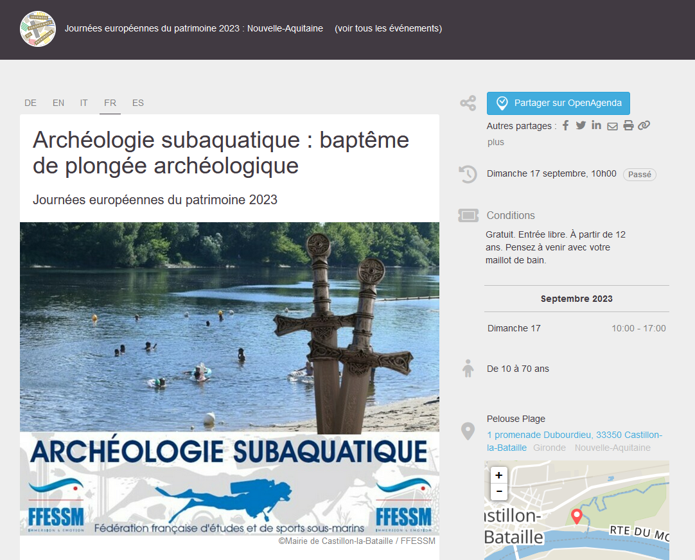695x560 pixels.
Task: Zoom in on the map
Action: [499, 476]
